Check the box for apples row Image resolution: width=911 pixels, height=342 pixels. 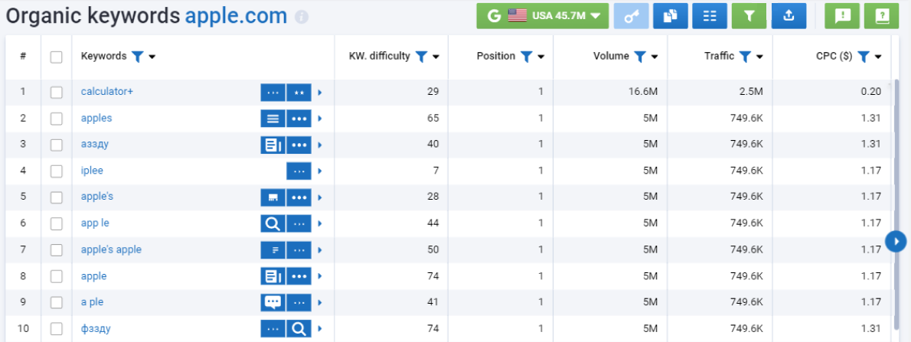(57, 119)
